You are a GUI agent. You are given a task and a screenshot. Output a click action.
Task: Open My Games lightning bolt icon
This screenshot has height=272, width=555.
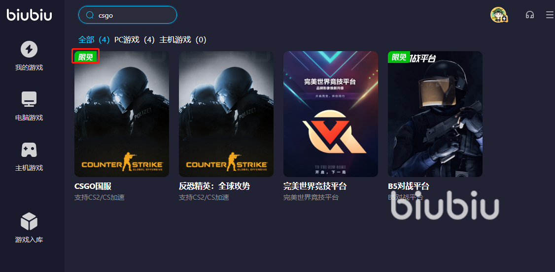29,49
